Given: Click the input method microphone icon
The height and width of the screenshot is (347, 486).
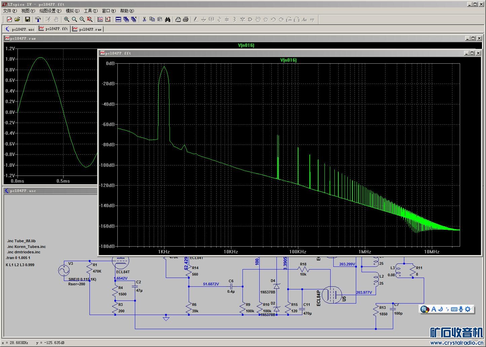Looking at the screenshot, I should coord(461,309).
